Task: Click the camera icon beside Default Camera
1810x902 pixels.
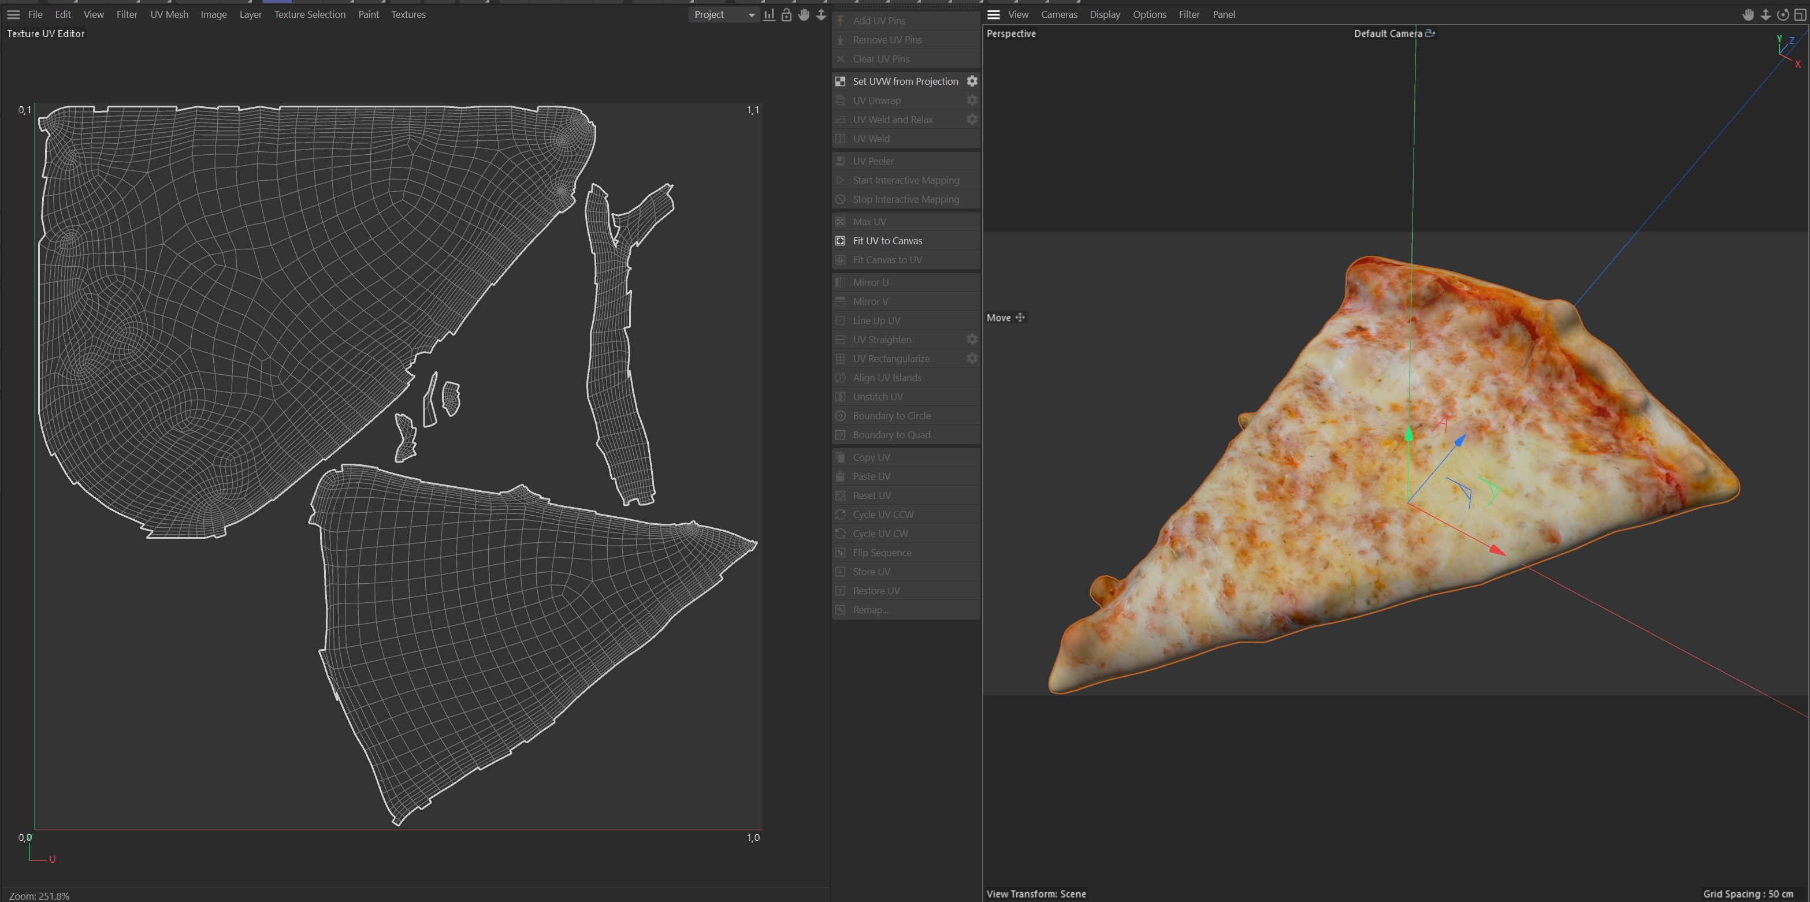Action: click(x=1430, y=33)
